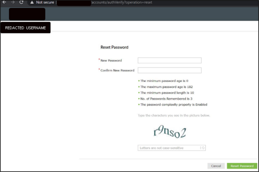Click "The minimum password age is 0"
The height and width of the screenshot is (172, 259).
[x=164, y=81]
